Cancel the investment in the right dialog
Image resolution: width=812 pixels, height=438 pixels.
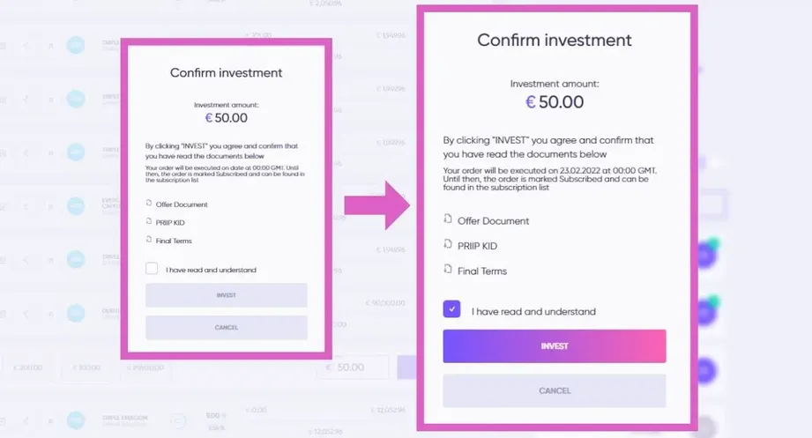click(555, 391)
